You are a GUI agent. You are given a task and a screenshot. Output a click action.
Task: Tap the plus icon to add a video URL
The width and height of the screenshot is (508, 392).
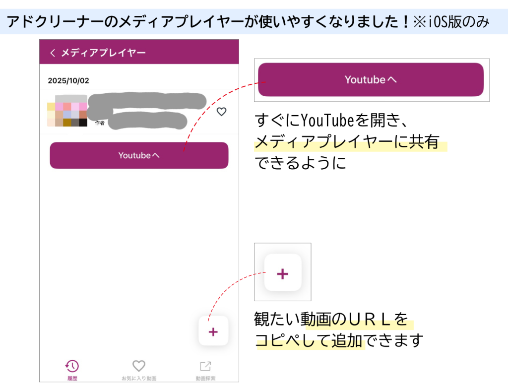(213, 331)
